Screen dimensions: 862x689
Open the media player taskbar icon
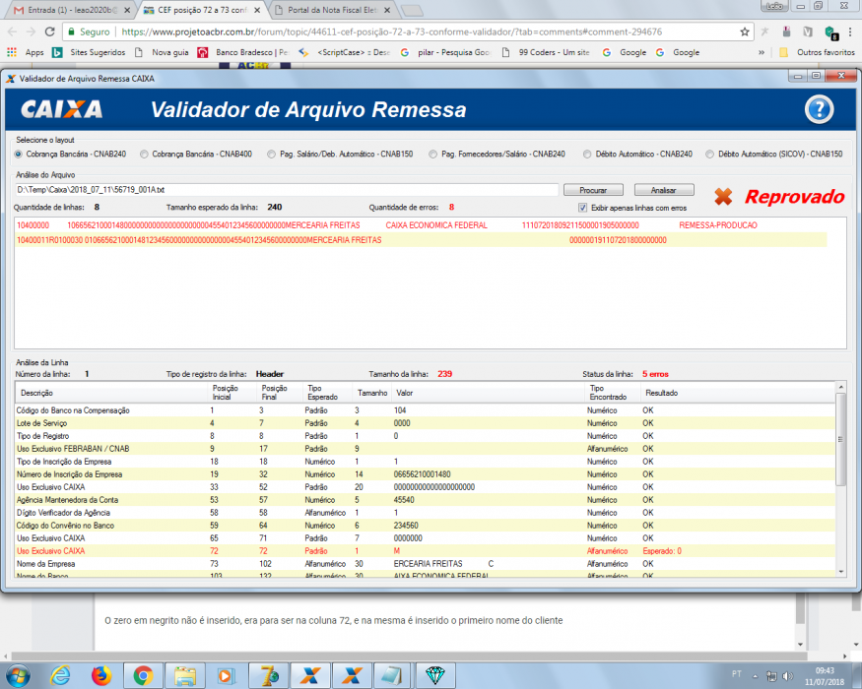pos(226,675)
